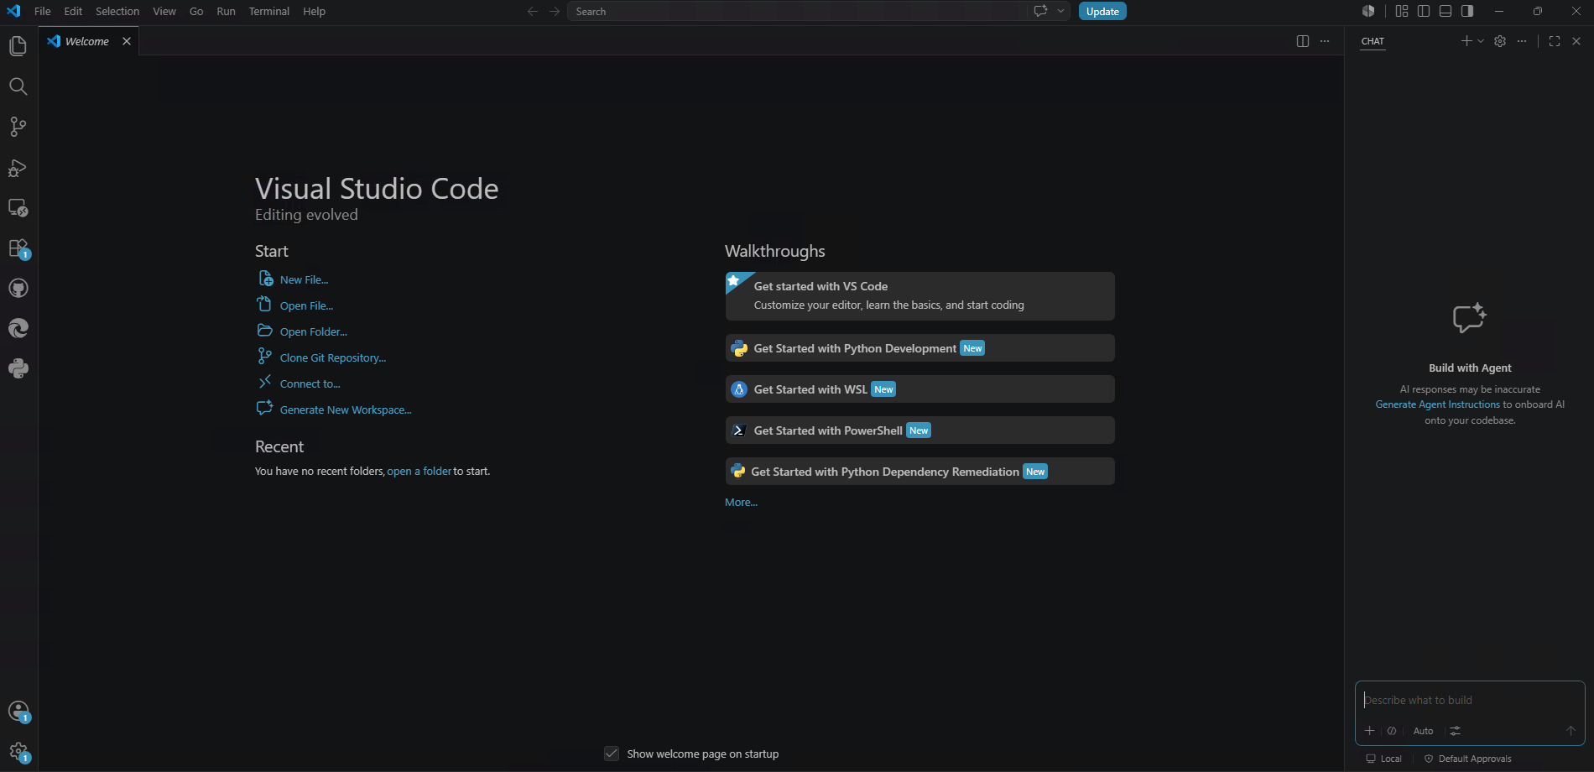Open the Help menu
The width and height of the screenshot is (1594, 772).
coord(315,12)
